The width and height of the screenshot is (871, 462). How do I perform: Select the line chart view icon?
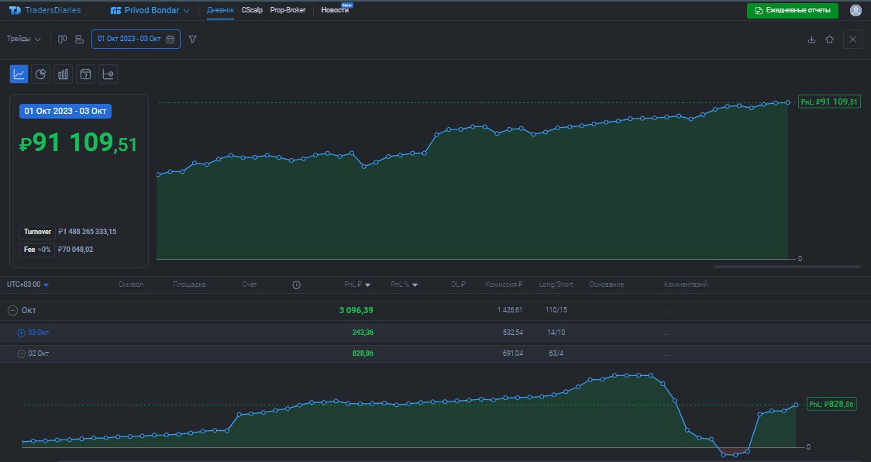tap(19, 74)
